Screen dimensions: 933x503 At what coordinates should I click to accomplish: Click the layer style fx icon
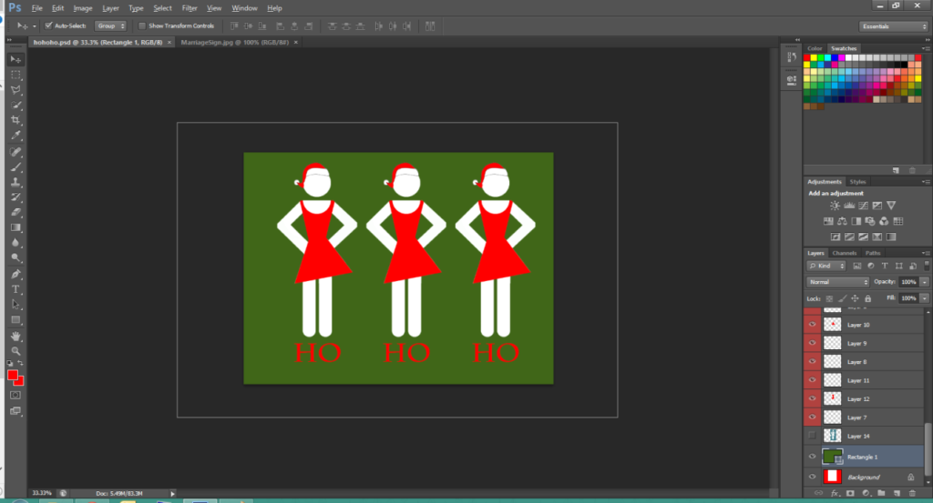(x=834, y=494)
